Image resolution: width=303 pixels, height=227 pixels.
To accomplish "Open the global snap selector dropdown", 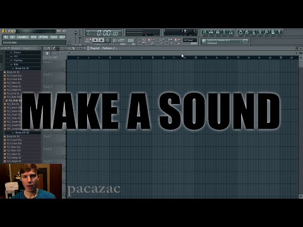I will (x=190, y=40).
